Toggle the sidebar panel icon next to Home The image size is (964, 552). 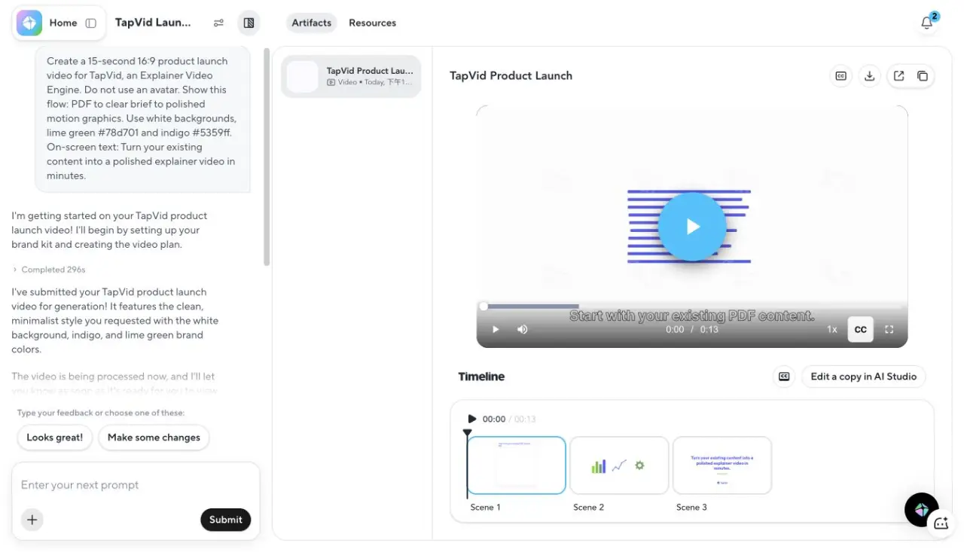point(91,23)
